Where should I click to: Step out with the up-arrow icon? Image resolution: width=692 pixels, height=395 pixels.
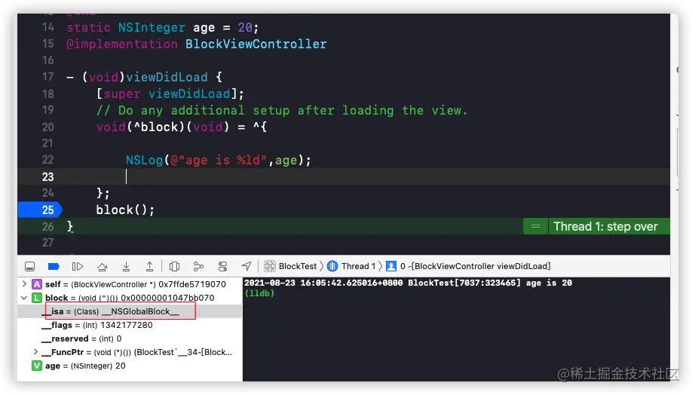tap(149, 267)
